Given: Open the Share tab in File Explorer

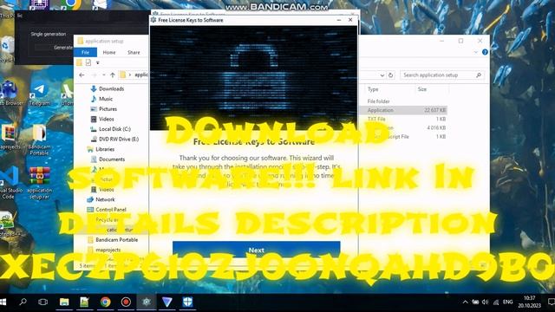Looking at the screenshot, I should (134, 52).
